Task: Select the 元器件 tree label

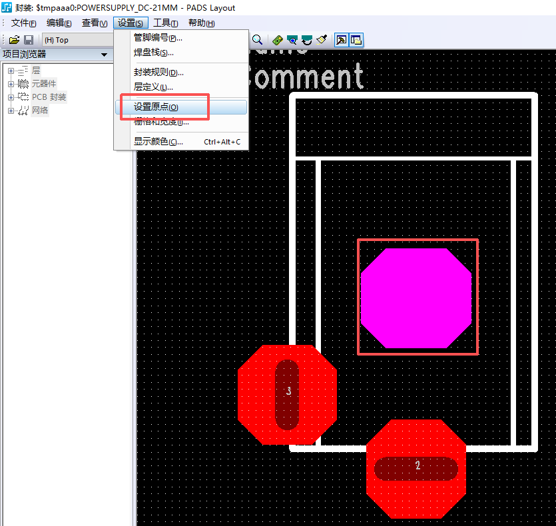Action: [44, 84]
